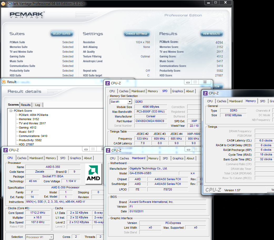274x240 pixels.
Task: Click the 'Music: 5417' tree row
Action: (26, 132)
